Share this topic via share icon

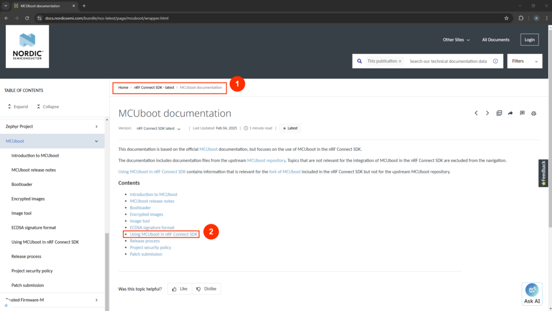click(x=510, y=113)
